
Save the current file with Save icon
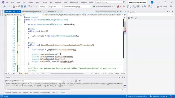(x=22, y=7)
